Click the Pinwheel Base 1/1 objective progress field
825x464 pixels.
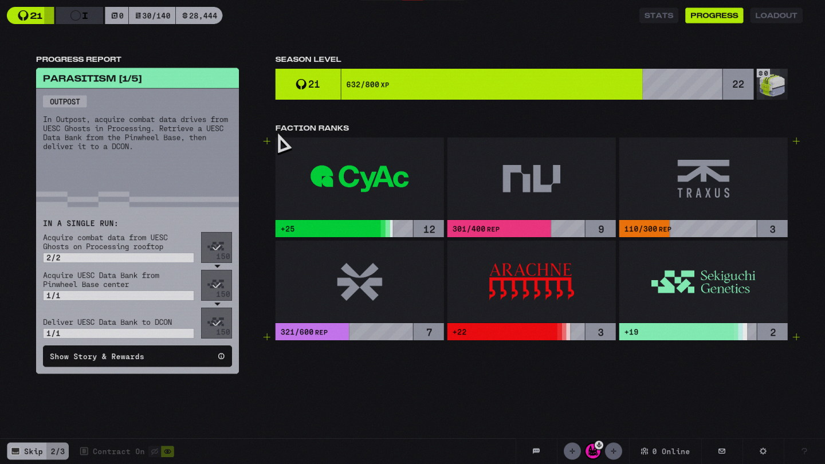coord(119,296)
